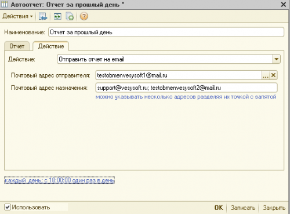Image resolution: width=290 pixels, height=214 pixels.
Task: Click the copy-with-plus toolbar icon
Action: (x=70, y=16)
